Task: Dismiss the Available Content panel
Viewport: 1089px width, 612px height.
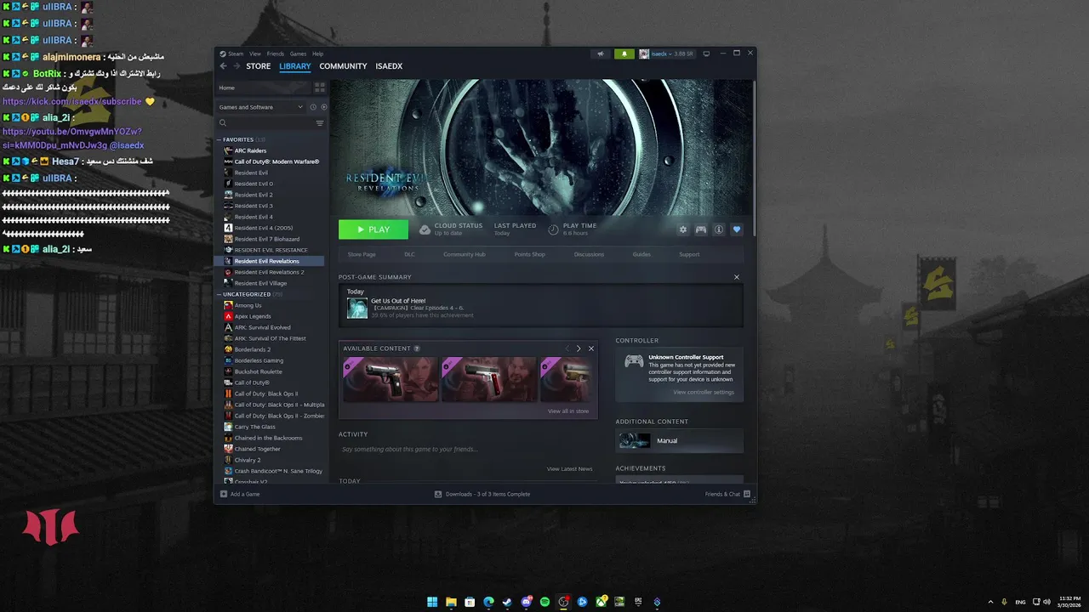Action: click(591, 348)
